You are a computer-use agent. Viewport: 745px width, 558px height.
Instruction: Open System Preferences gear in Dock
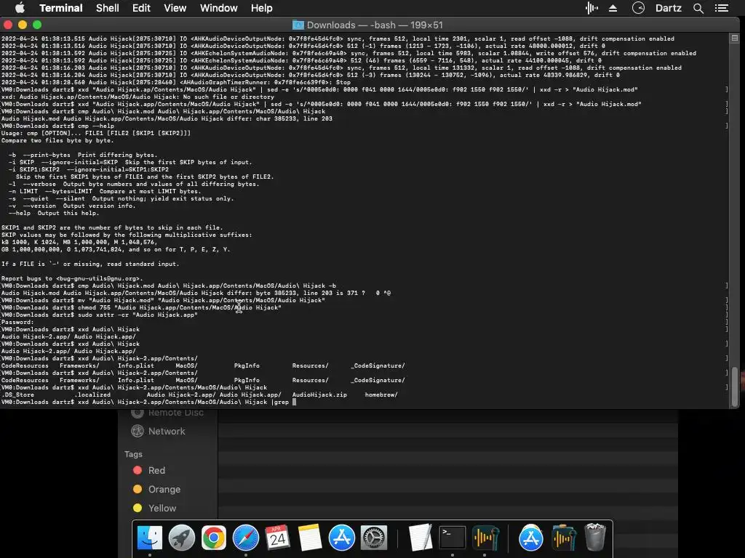click(x=374, y=538)
